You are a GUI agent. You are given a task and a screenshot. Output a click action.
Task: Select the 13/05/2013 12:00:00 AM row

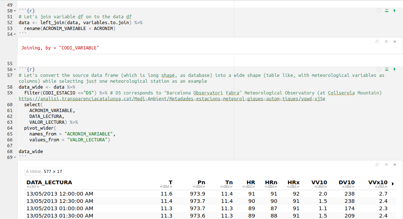[x=210, y=194]
